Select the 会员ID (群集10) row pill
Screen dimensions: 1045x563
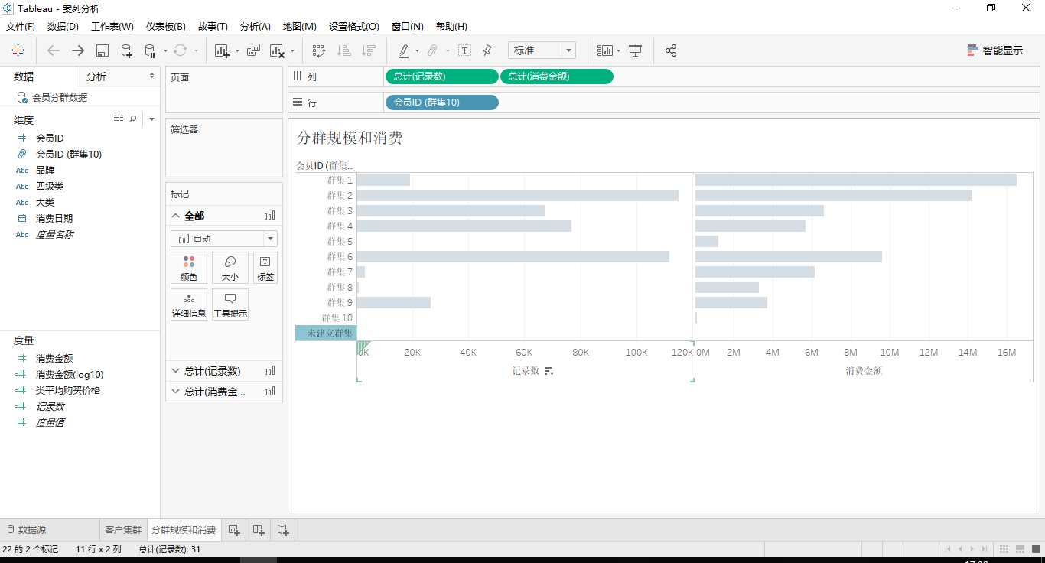coord(441,103)
